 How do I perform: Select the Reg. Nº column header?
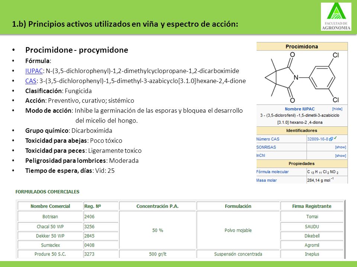coord(101,206)
